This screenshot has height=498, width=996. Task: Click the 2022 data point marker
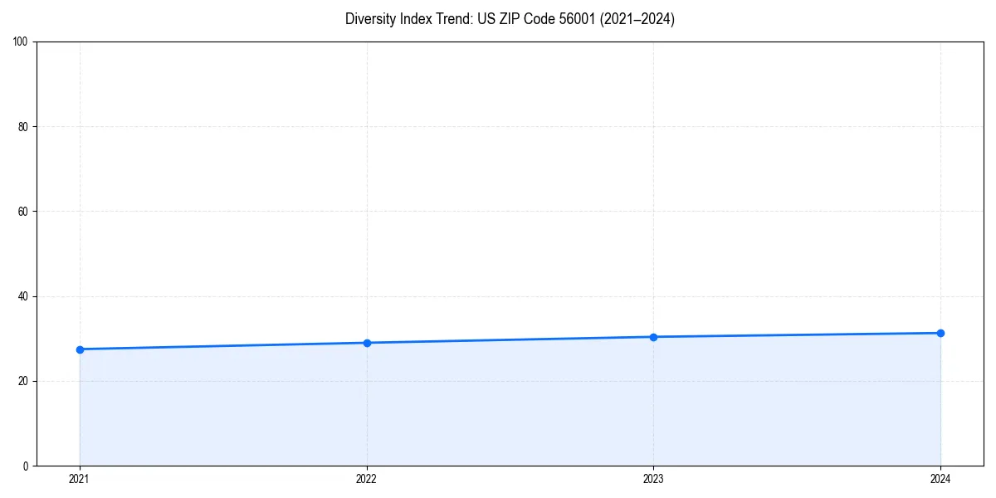366,341
